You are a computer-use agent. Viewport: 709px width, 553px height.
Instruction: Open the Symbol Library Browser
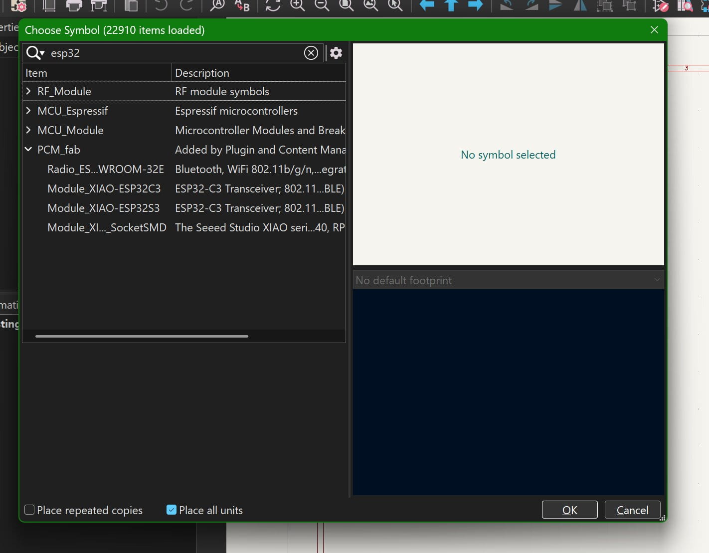click(685, 5)
